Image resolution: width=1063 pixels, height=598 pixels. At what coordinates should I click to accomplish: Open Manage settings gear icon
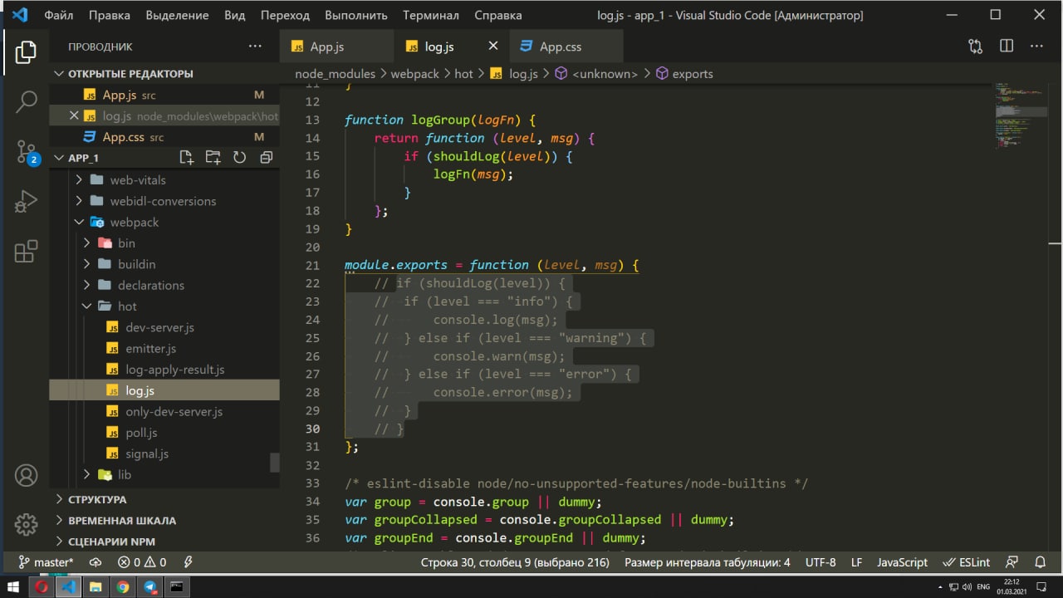pyautogui.click(x=26, y=524)
